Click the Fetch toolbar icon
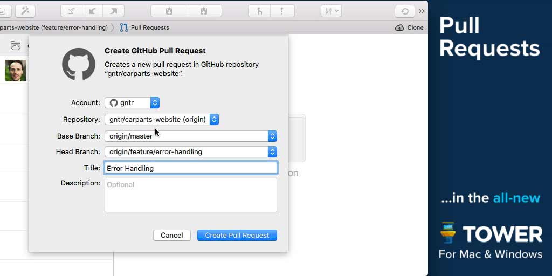The width and height of the screenshot is (552, 276). (72, 11)
